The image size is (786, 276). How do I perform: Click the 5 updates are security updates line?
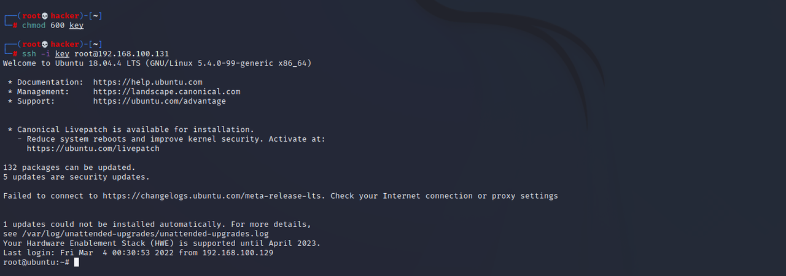pos(76,177)
